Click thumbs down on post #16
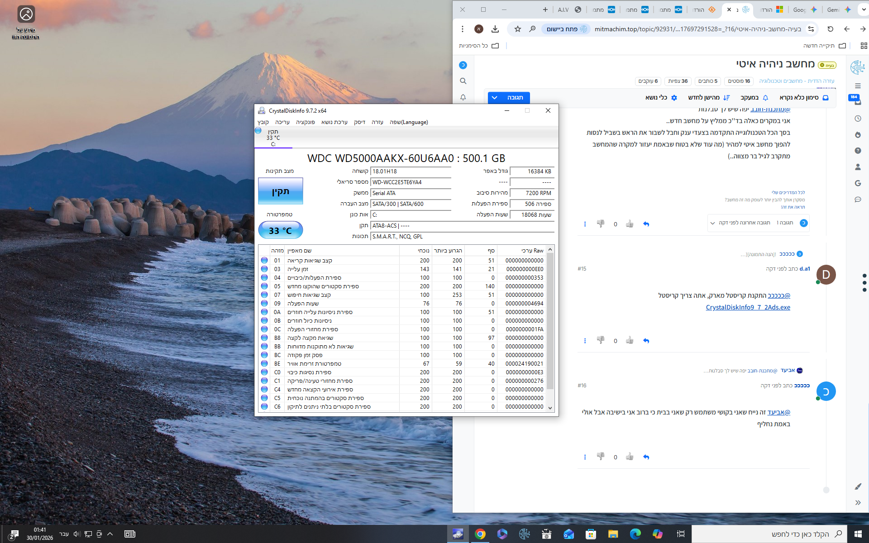 [x=601, y=457]
